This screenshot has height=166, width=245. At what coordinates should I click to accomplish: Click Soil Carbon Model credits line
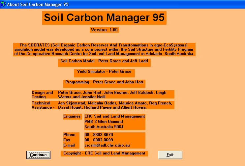pyautogui.click(x=104, y=63)
